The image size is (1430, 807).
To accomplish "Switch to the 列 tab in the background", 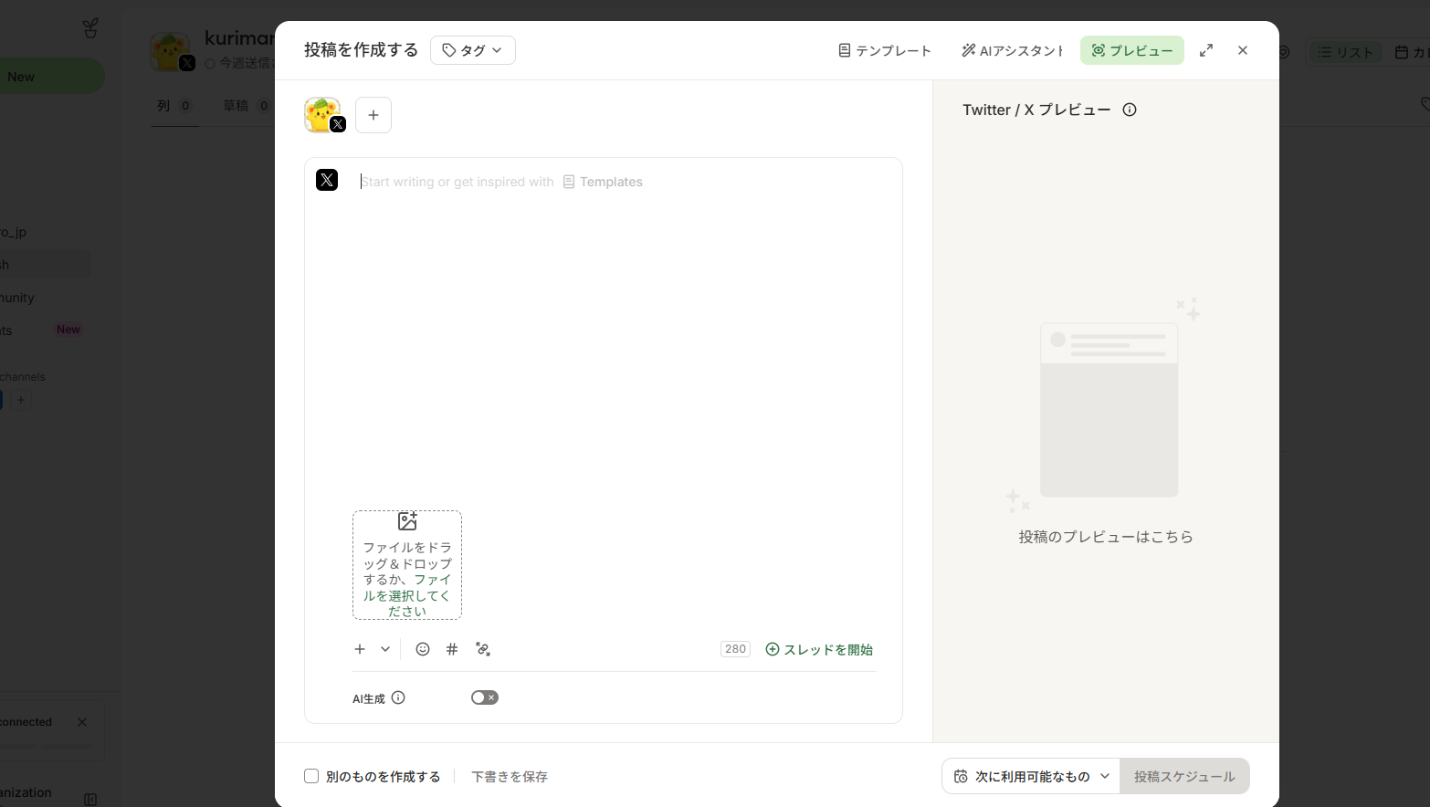I will (x=174, y=106).
